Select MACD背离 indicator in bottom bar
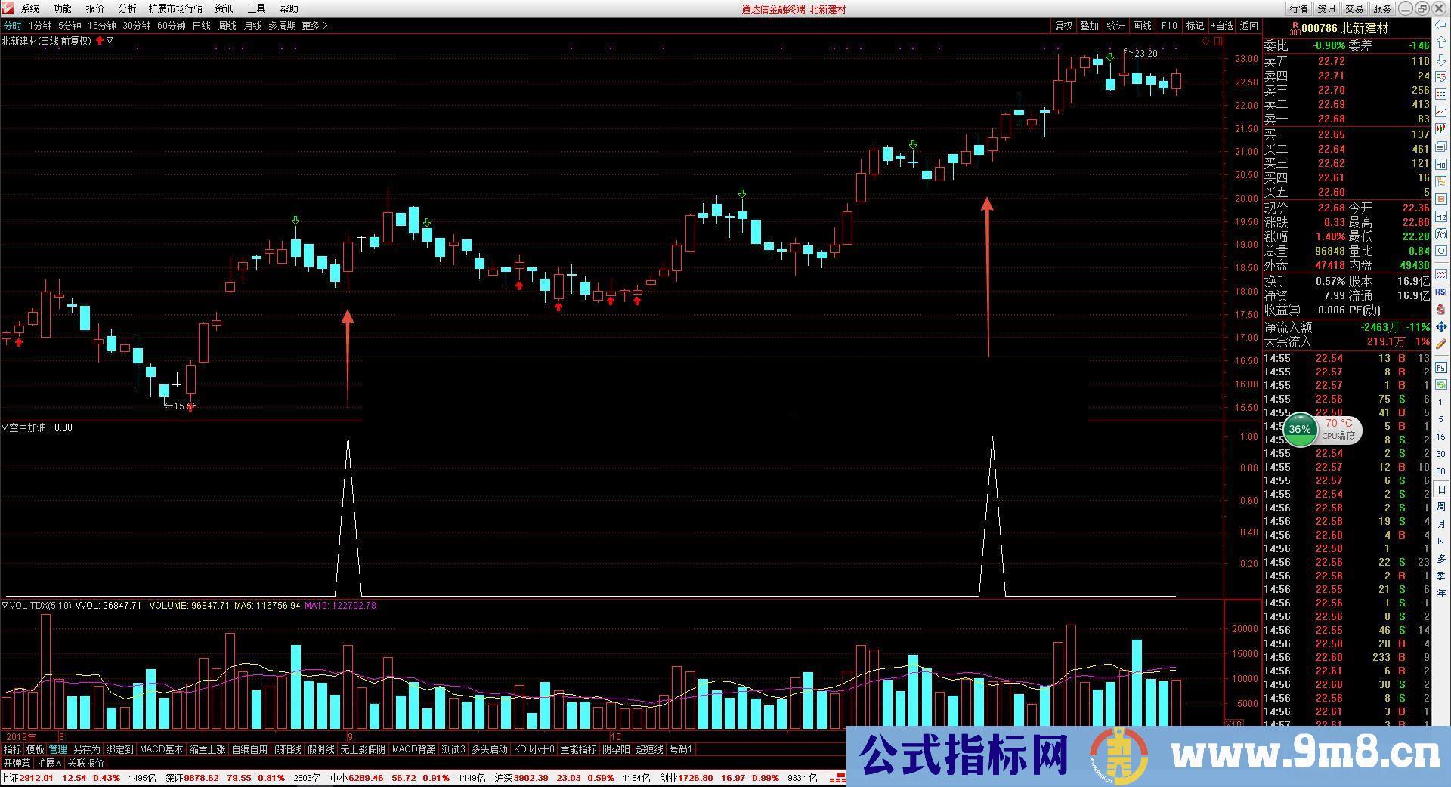Viewport: 1451px width, 787px height. tap(413, 749)
